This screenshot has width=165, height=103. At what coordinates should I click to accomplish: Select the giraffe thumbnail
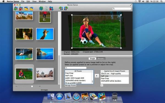[x=45, y=34]
